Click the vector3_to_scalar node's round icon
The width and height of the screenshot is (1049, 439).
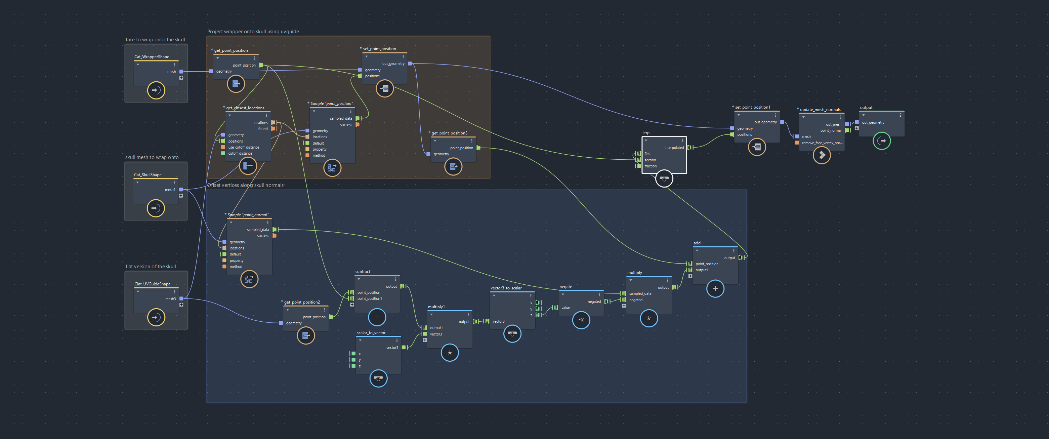(x=512, y=334)
